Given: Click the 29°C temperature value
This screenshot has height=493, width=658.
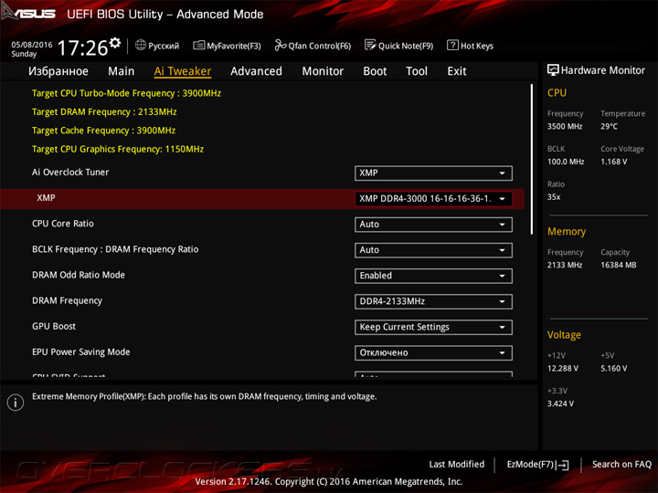Looking at the screenshot, I should point(609,126).
